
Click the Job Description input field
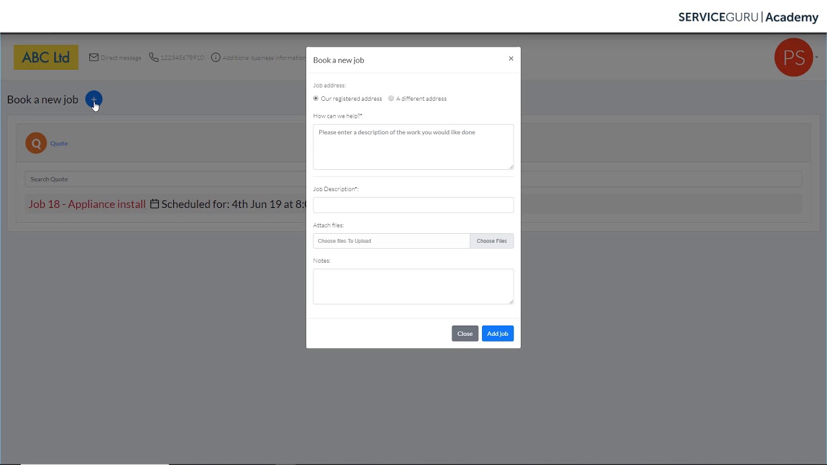[x=413, y=205]
